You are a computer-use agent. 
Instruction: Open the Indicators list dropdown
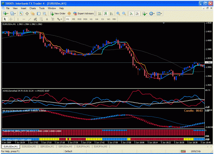145,13
